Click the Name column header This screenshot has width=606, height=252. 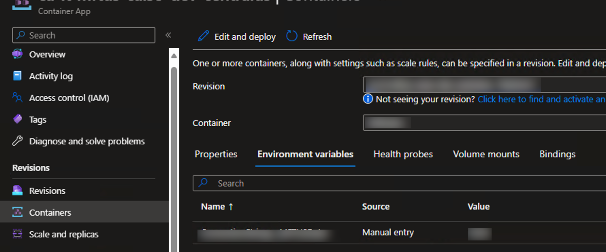coord(213,207)
